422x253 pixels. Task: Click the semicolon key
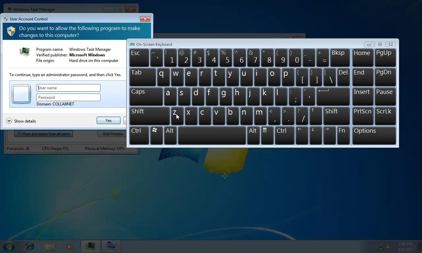click(295, 97)
